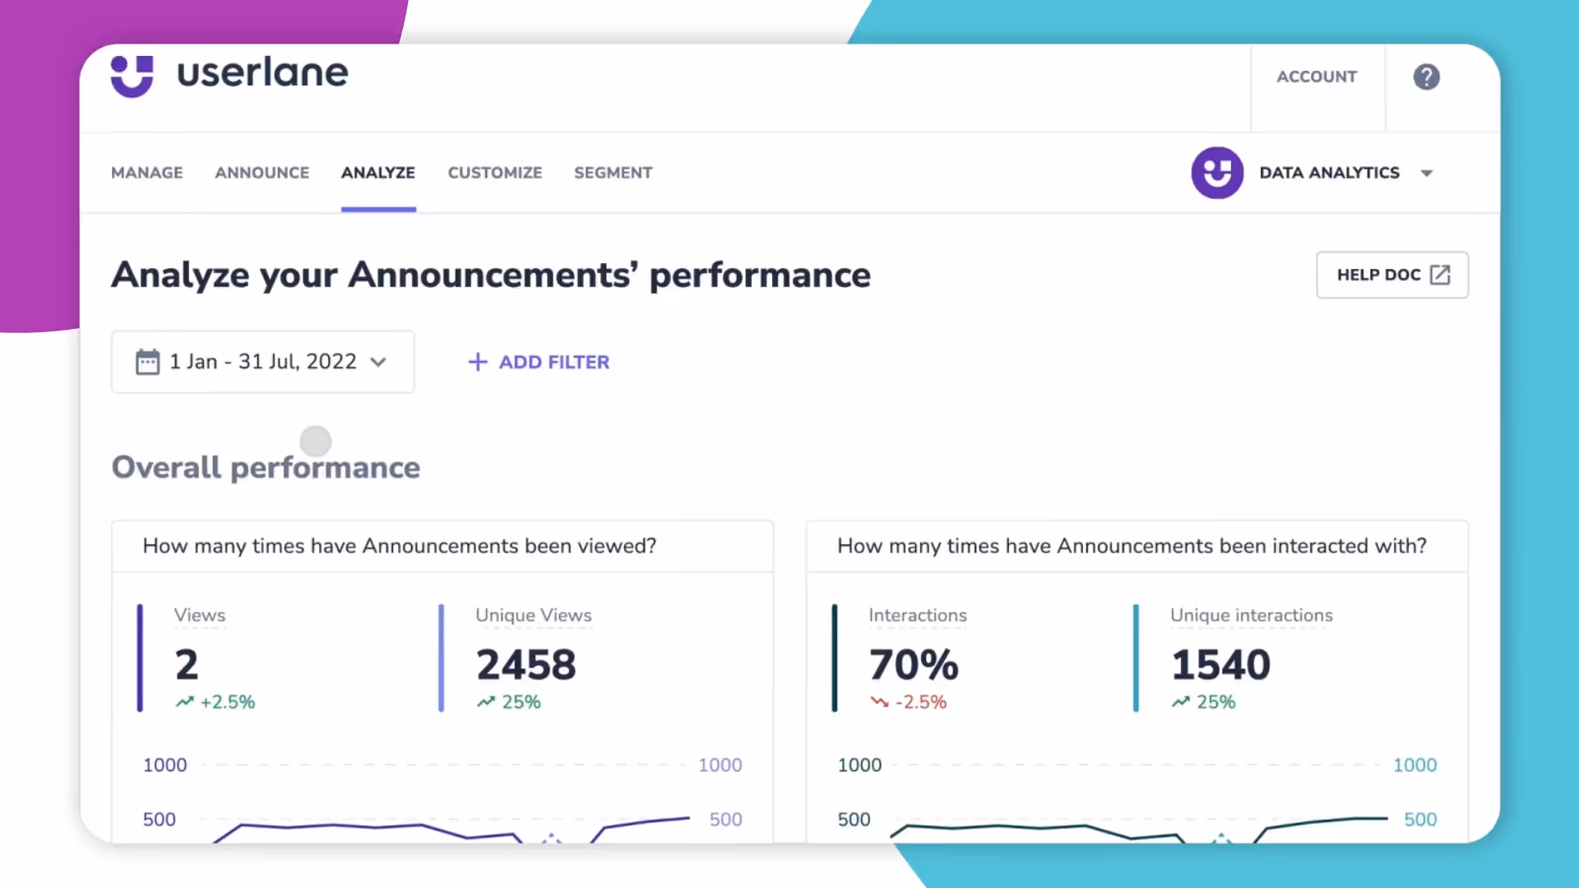
Task: Select the Analyze tab
Action: (378, 173)
